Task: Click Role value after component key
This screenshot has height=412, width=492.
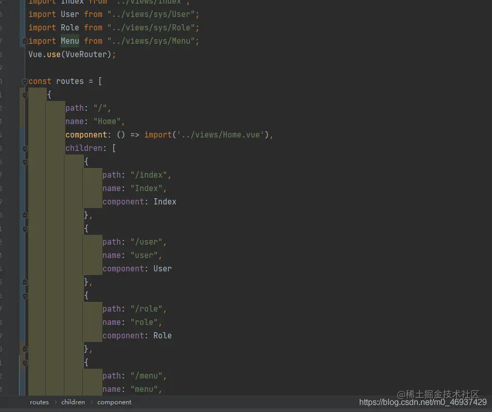Action: click(163, 336)
